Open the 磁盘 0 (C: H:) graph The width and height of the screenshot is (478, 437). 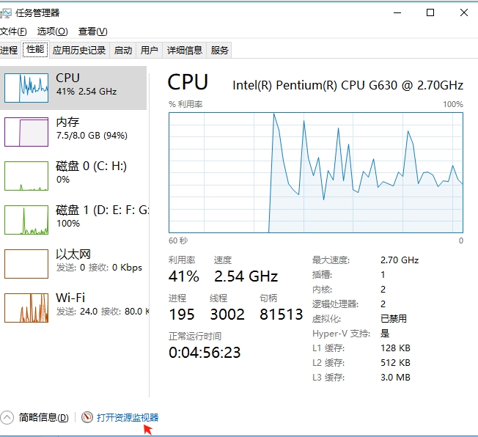(x=26, y=176)
